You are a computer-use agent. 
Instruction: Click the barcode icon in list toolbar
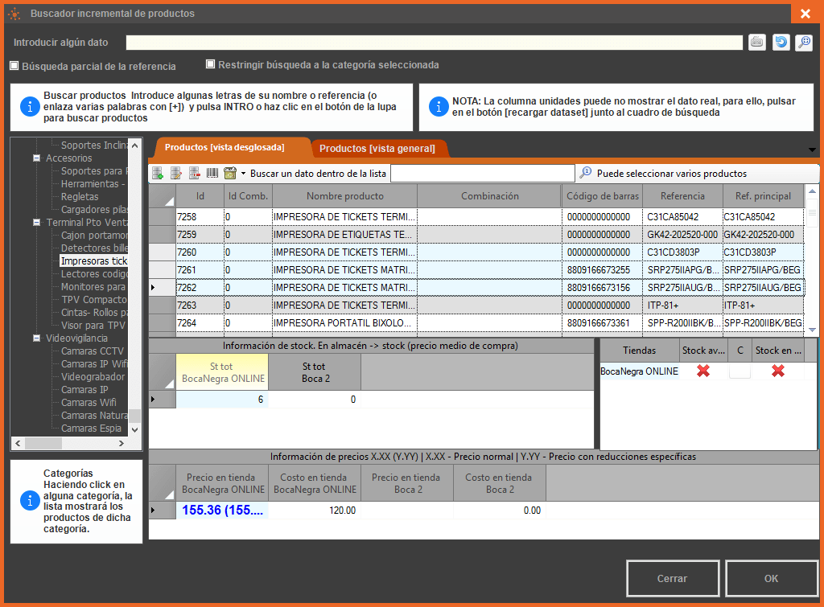click(212, 173)
